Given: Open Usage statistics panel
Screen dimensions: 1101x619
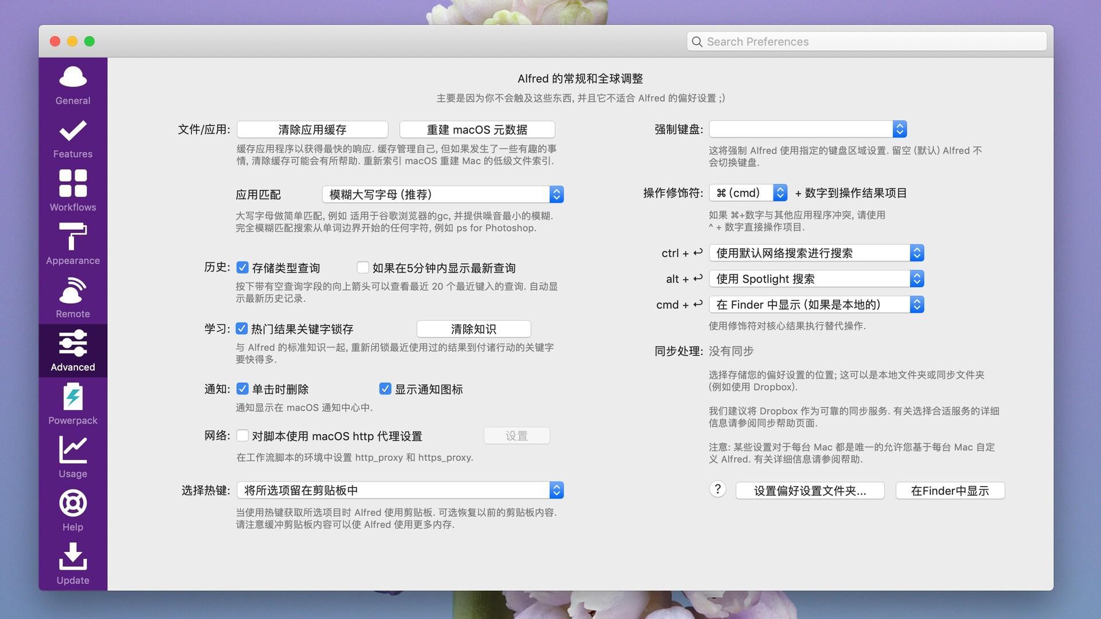Looking at the screenshot, I should pyautogui.click(x=74, y=457).
